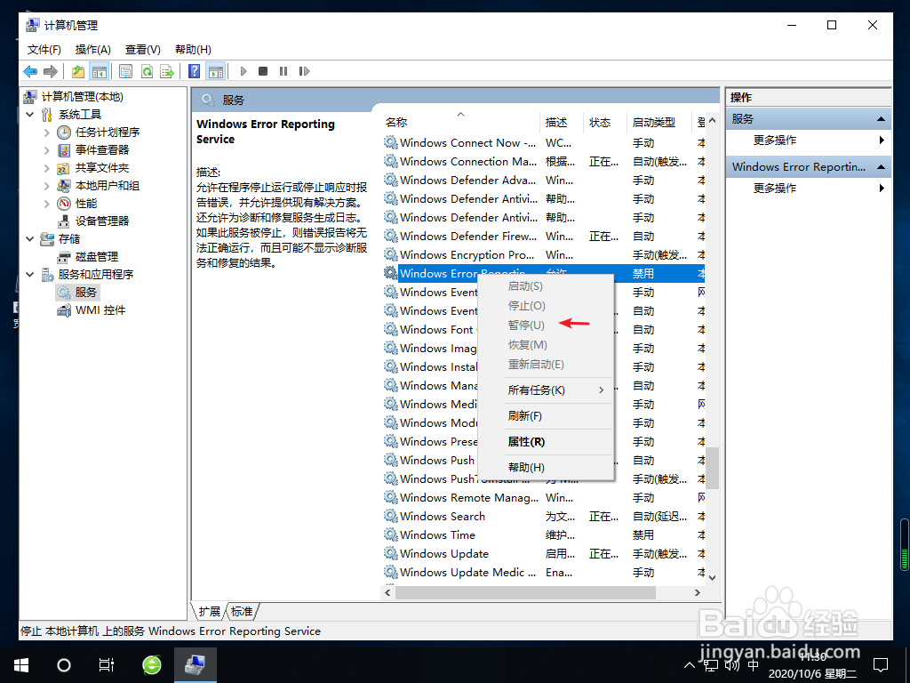This screenshot has height=683, width=910.
Task: Open 更多操作 under Windows Error Reporting
Action: click(x=809, y=189)
